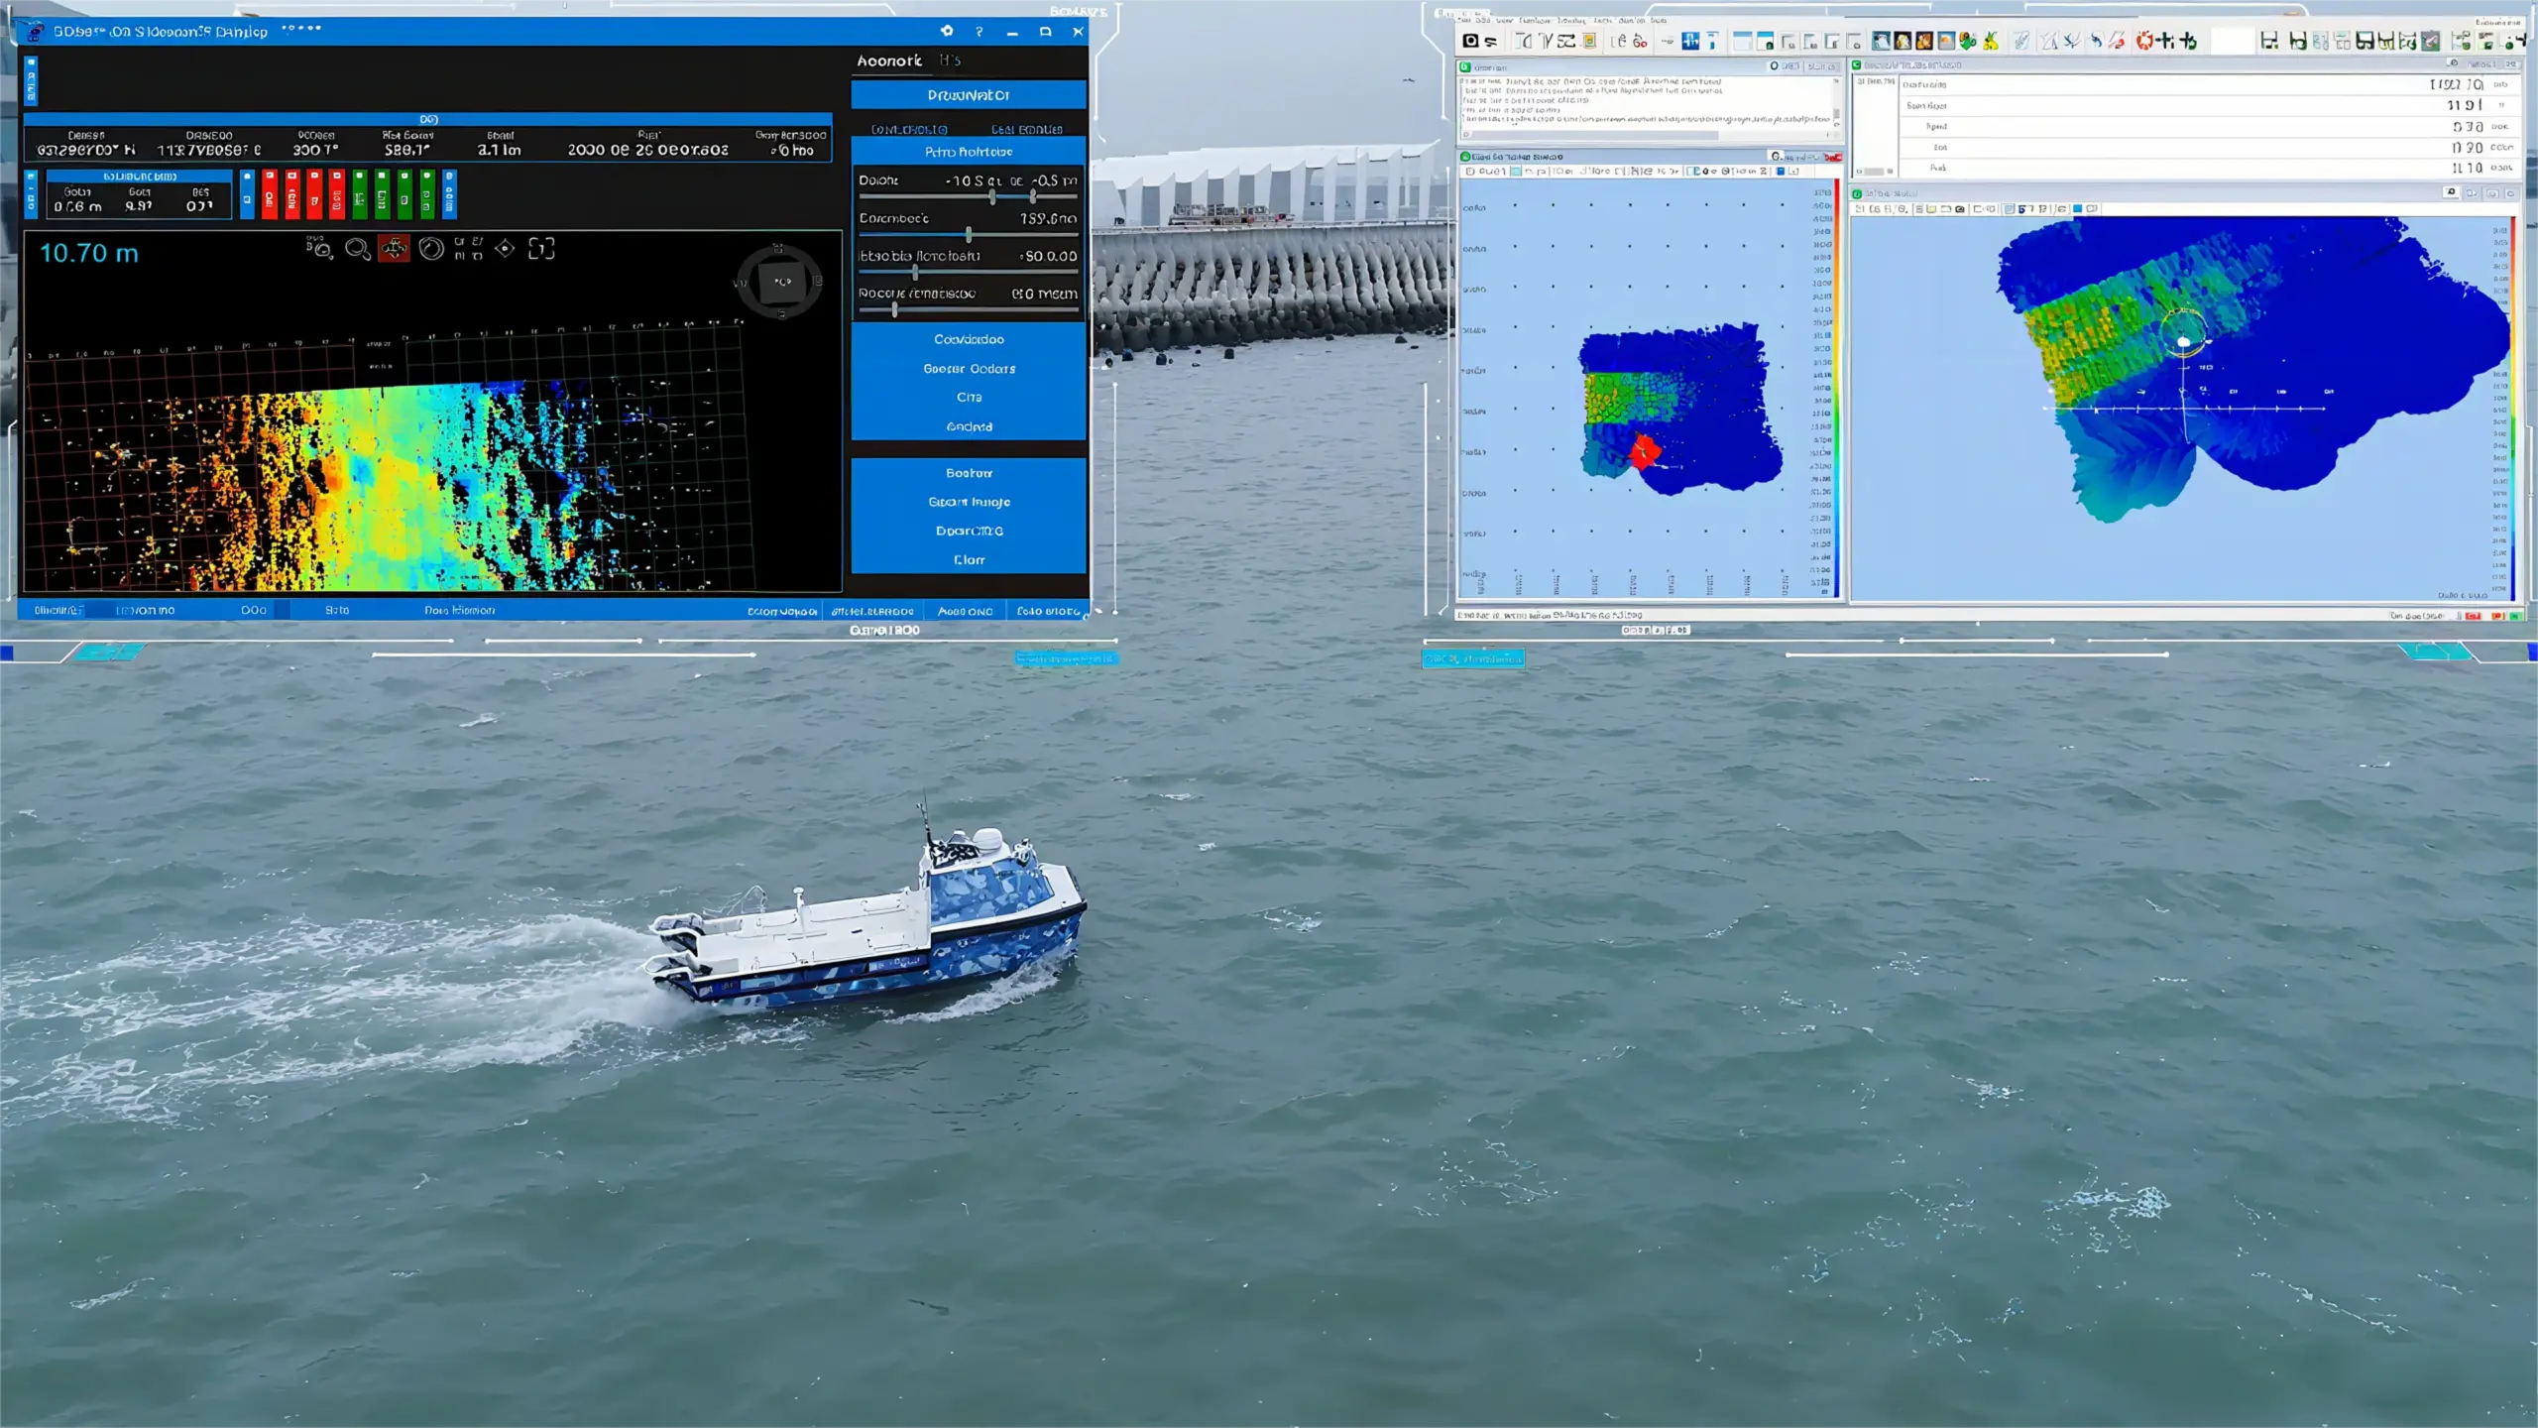Select the camera capture icon in the survey toolbar
This screenshot has width=2538, height=1428.
(x=1470, y=41)
